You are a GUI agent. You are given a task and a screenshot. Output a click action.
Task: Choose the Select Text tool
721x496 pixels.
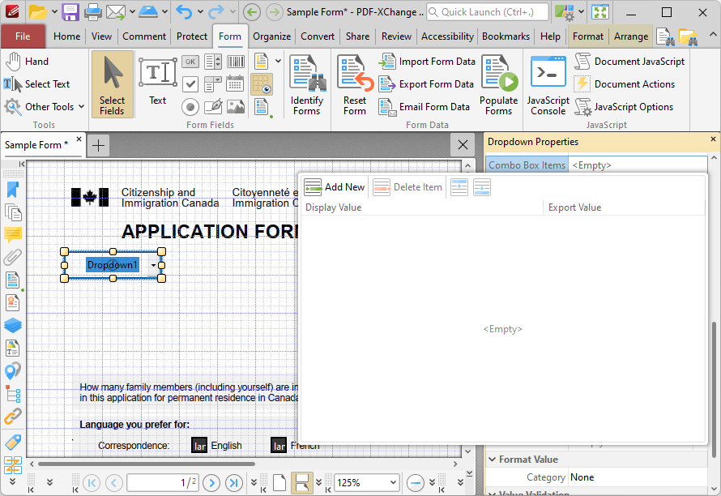(36, 84)
